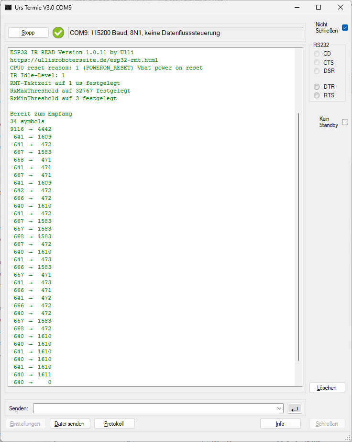352x442 pixels.
Task: Maximize the Urs Termie window
Action: pos(319,8)
